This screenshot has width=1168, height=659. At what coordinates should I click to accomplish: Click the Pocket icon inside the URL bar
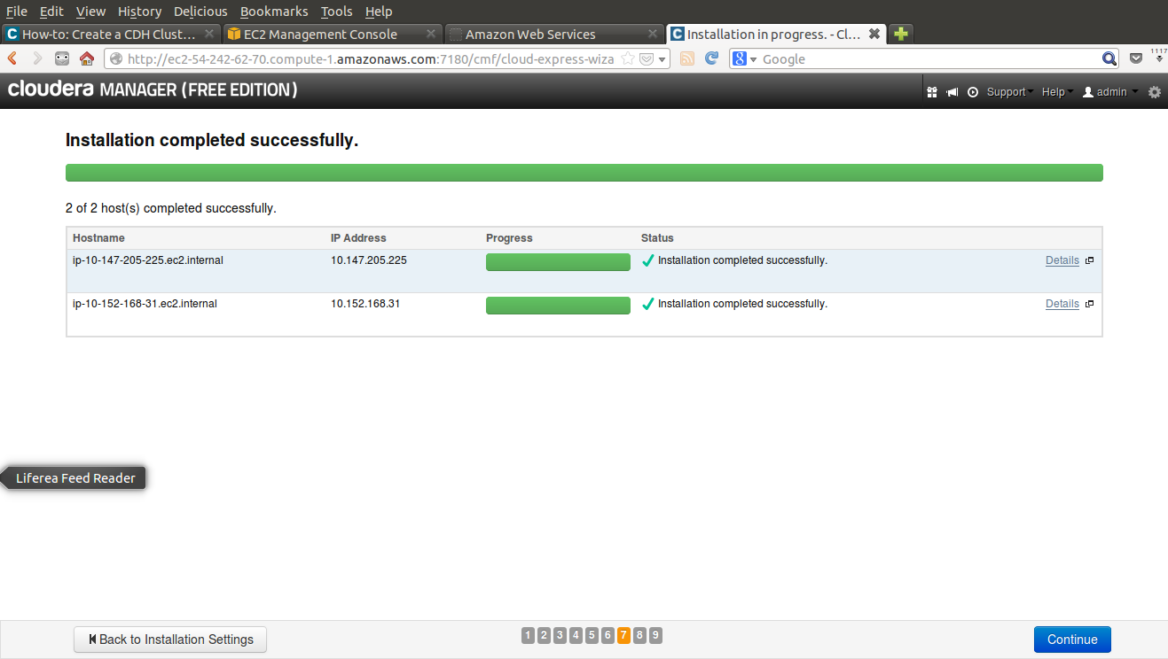[647, 58]
